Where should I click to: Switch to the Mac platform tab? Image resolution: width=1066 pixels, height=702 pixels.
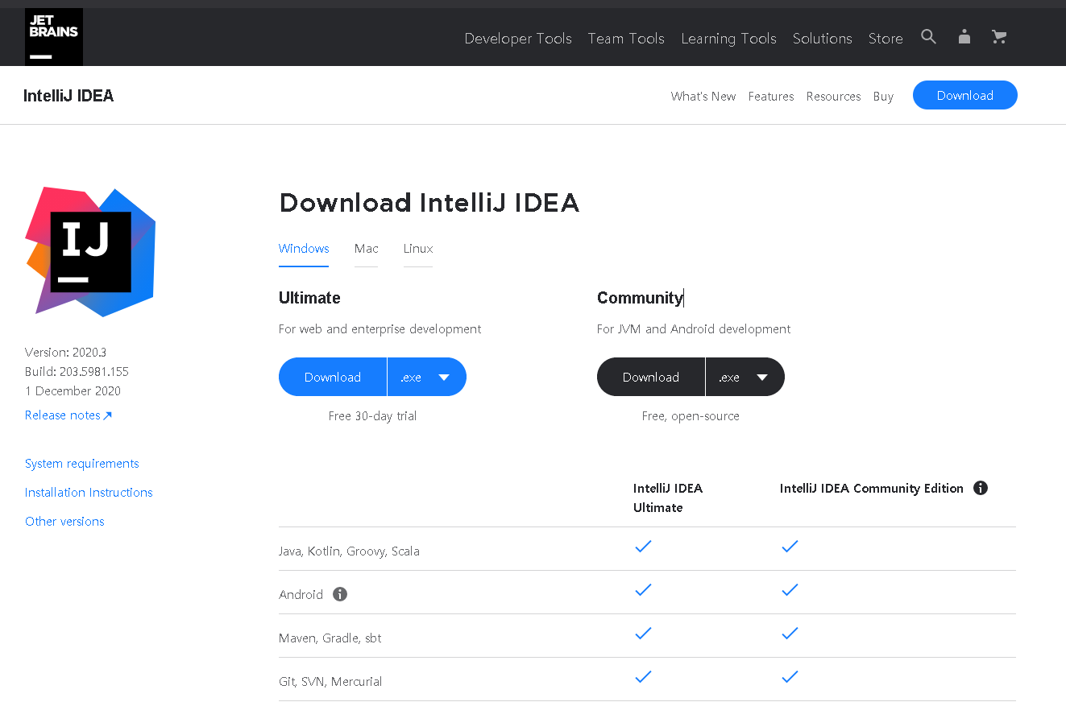pos(366,249)
